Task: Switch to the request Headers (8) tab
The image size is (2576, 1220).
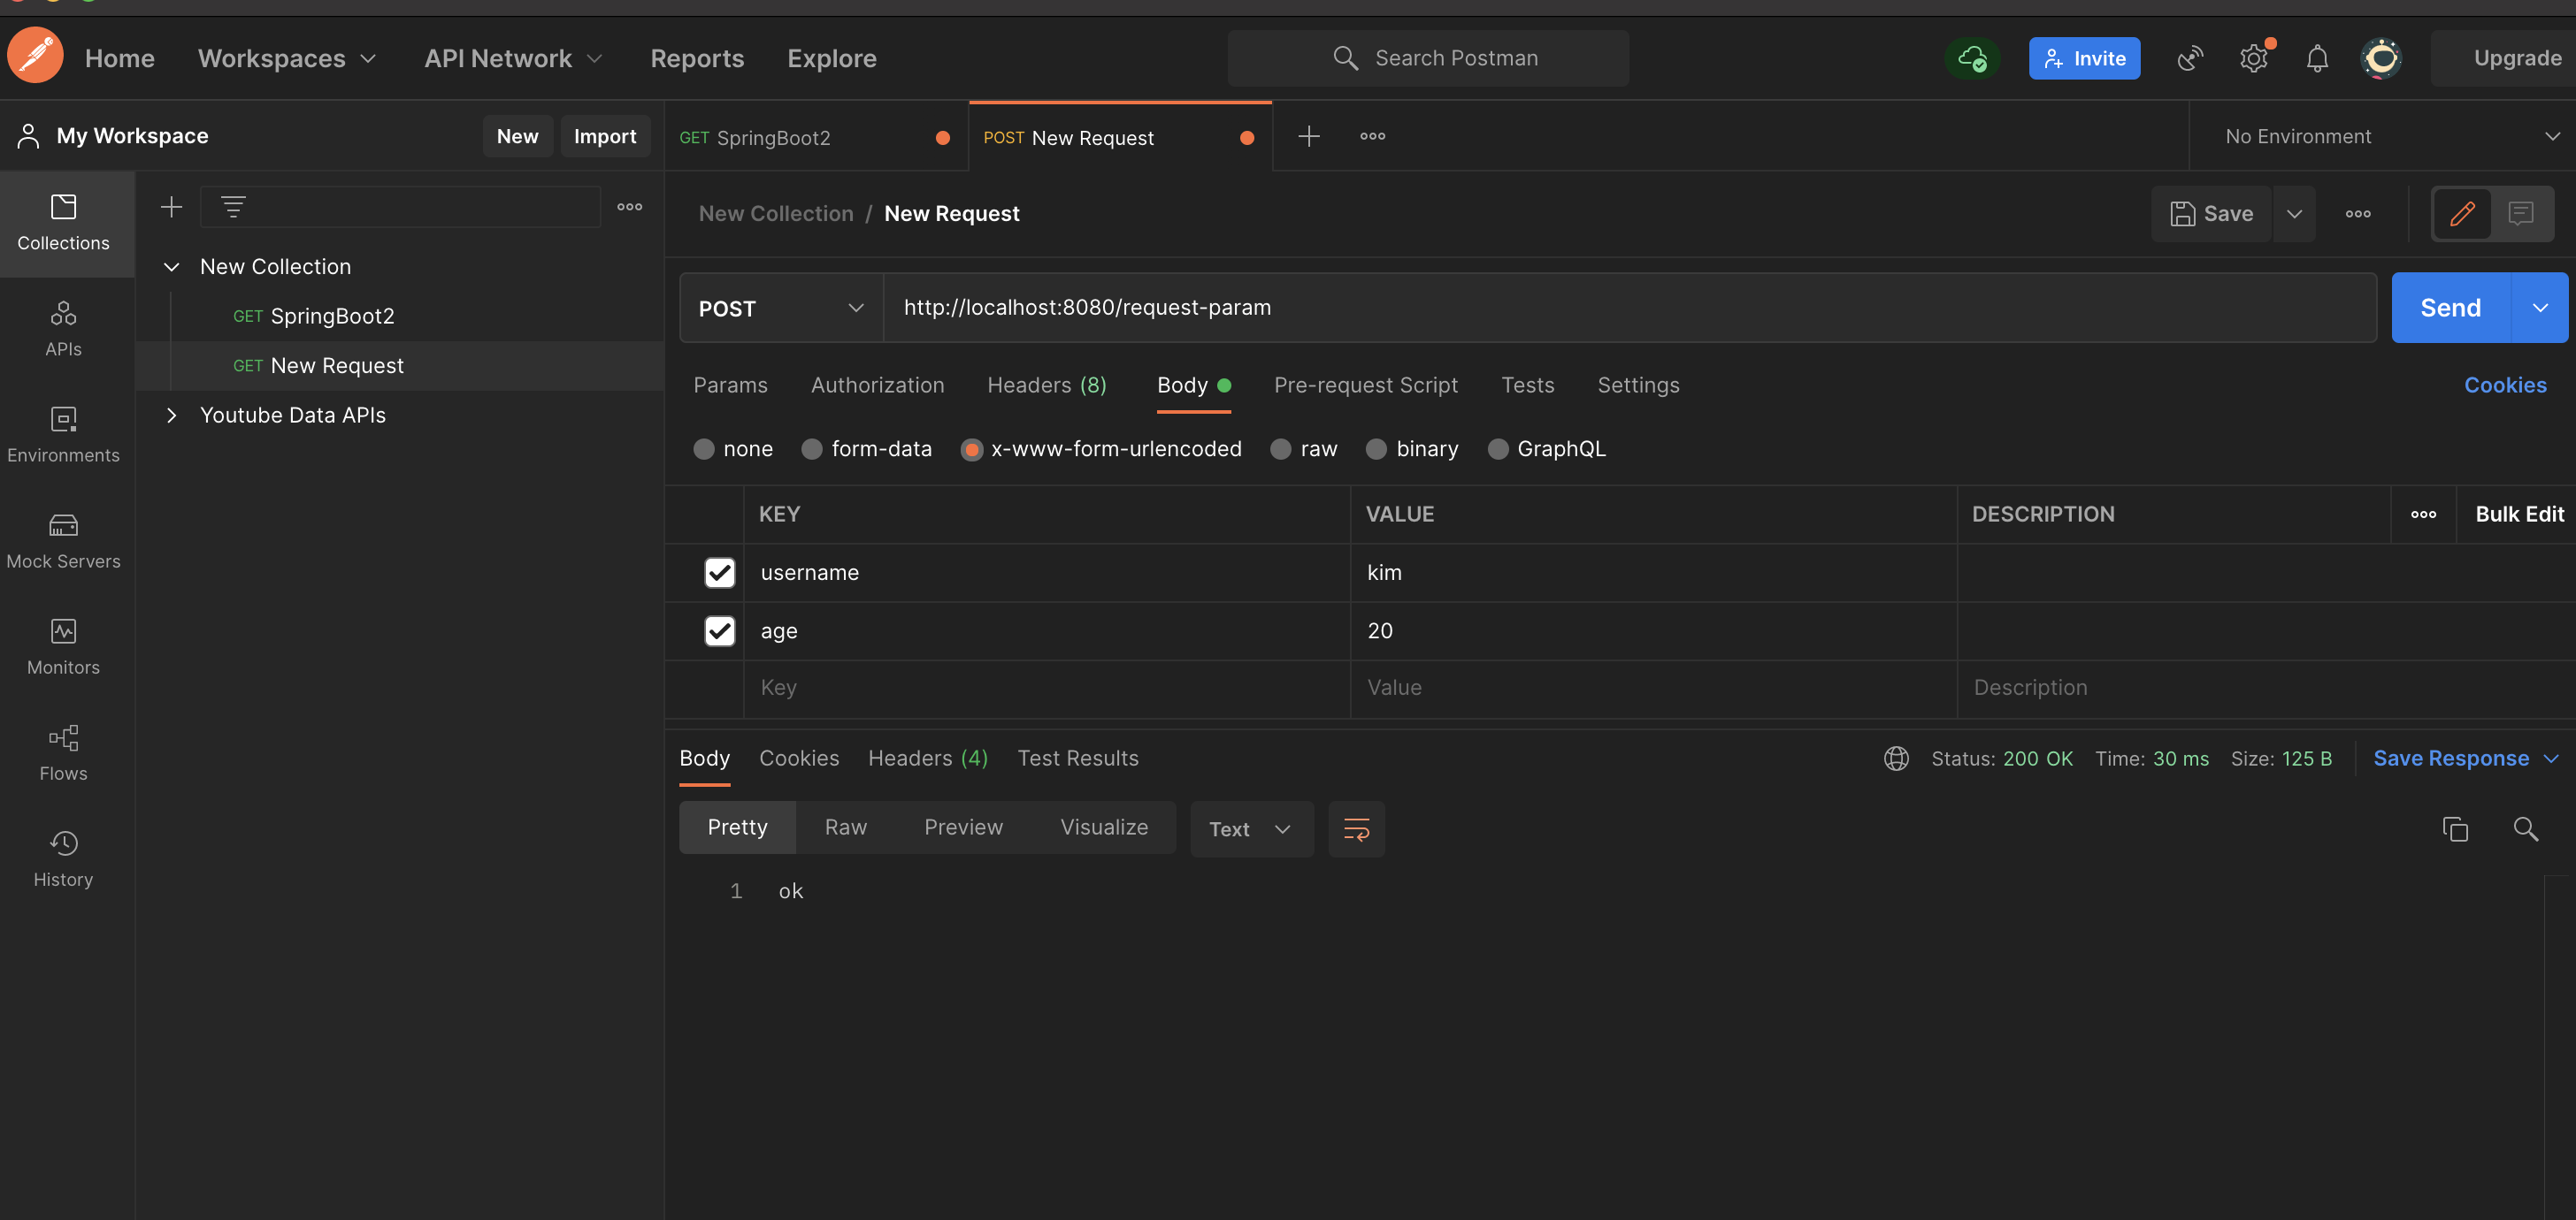Action: (1046, 385)
